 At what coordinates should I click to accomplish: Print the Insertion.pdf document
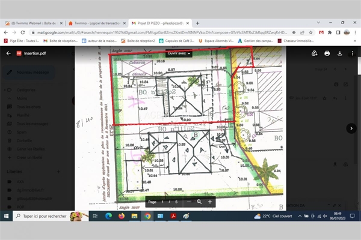327,53
